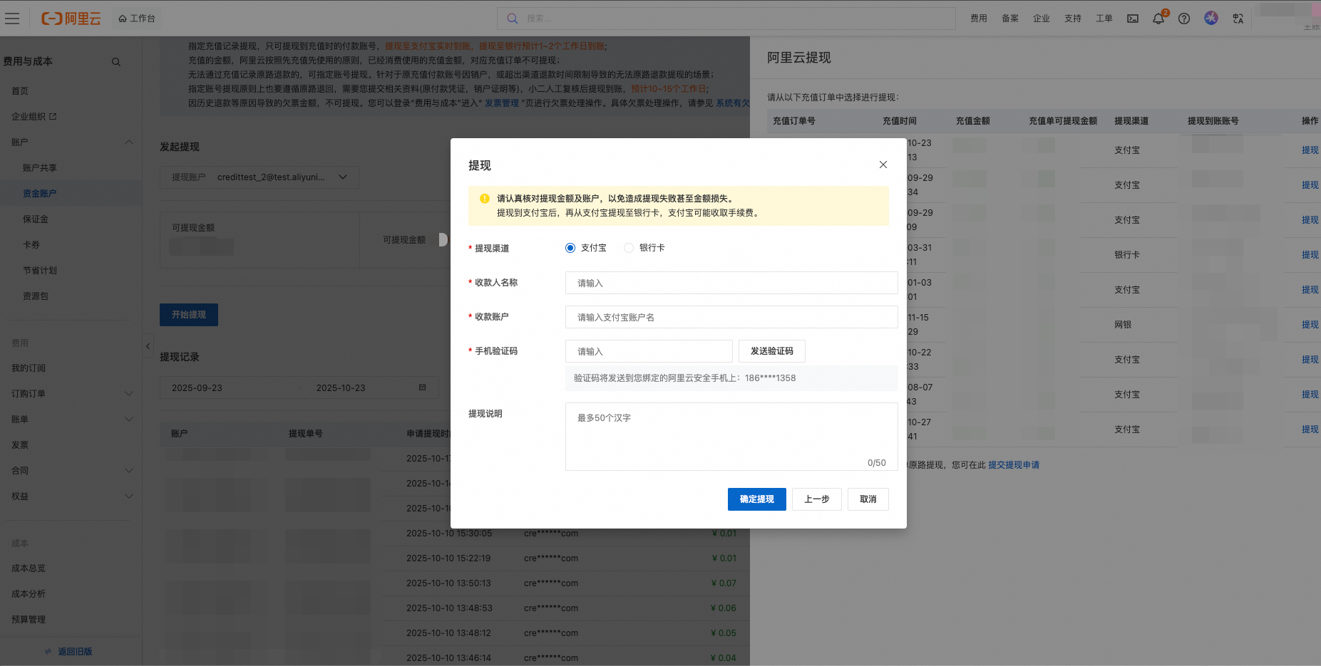Viewport: 1321px width, 666px height.
Task: Open the hamburger navigation menu
Action: [12, 19]
